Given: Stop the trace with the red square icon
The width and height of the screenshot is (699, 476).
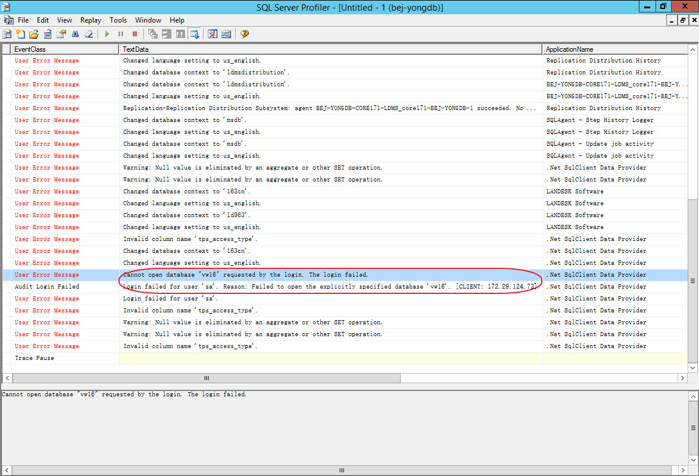Looking at the screenshot, I should (x=135, y=34).
